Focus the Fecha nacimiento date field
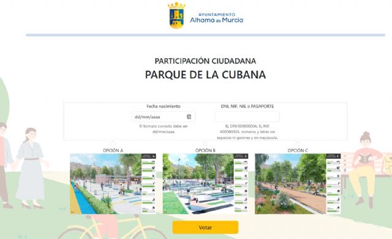The width and height of the screenshot is (392, 239). tap(164, 117)
